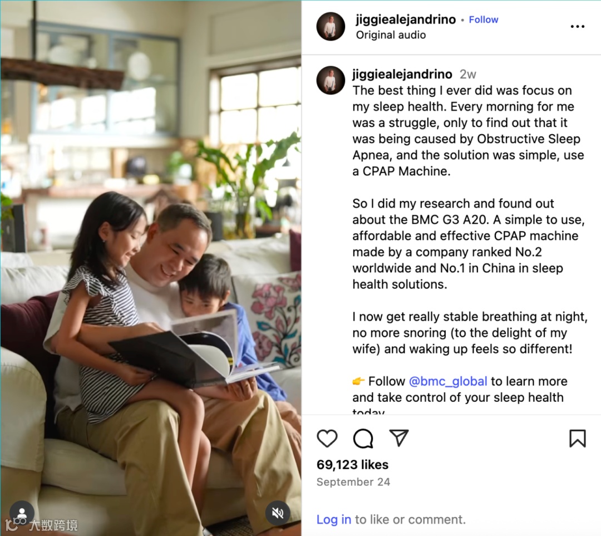Click jiggiealejandrino username in caption

[x=402, y=74]
